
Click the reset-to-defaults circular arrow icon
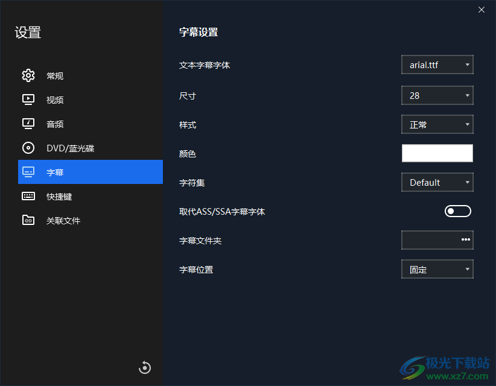click(145, 367)
